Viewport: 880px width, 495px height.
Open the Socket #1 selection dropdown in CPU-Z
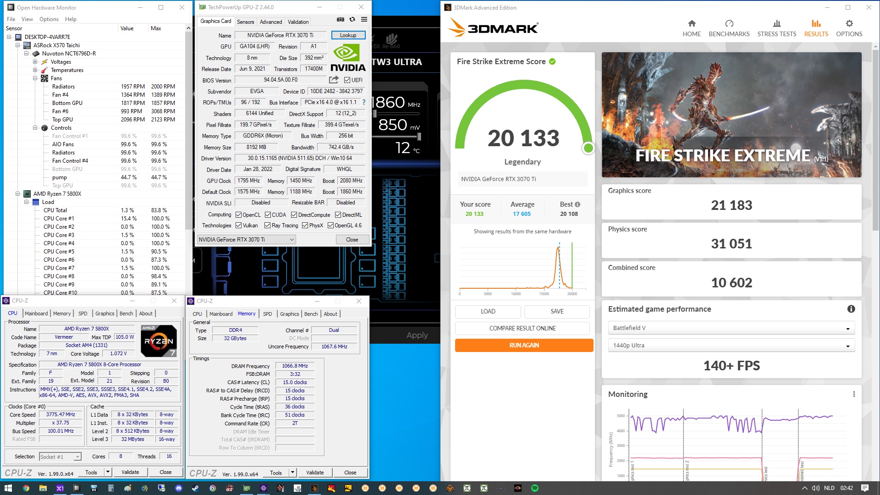click(60, 457)
